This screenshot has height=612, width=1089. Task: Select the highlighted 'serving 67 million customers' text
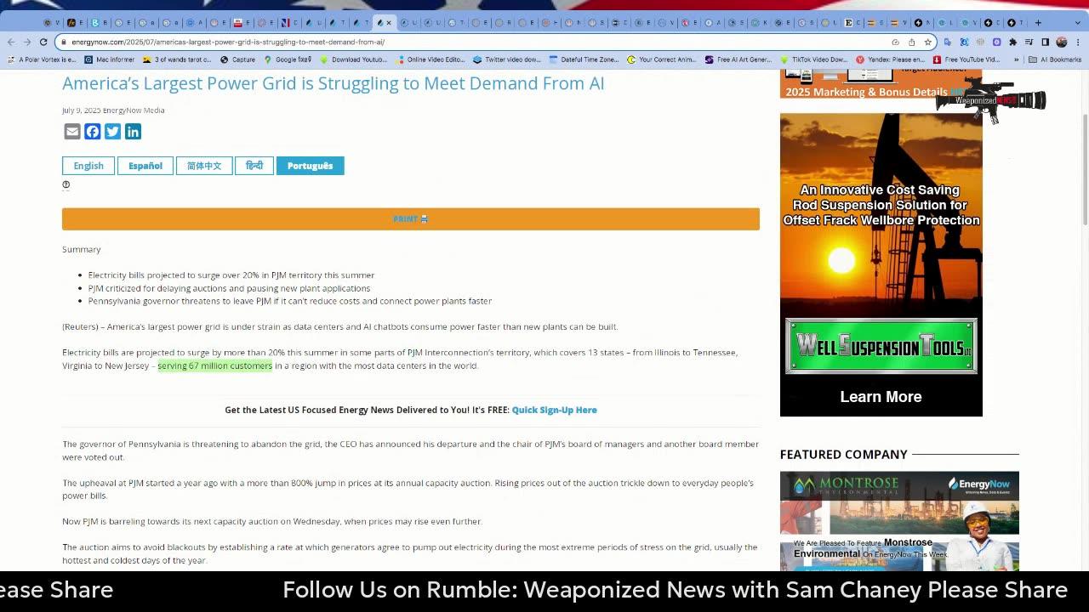click(215, 365)
